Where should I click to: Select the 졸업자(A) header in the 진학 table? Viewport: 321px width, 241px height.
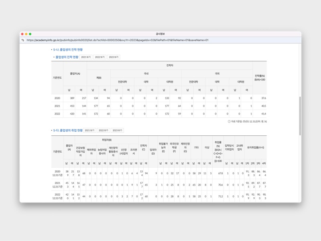[x=75, y=74]
